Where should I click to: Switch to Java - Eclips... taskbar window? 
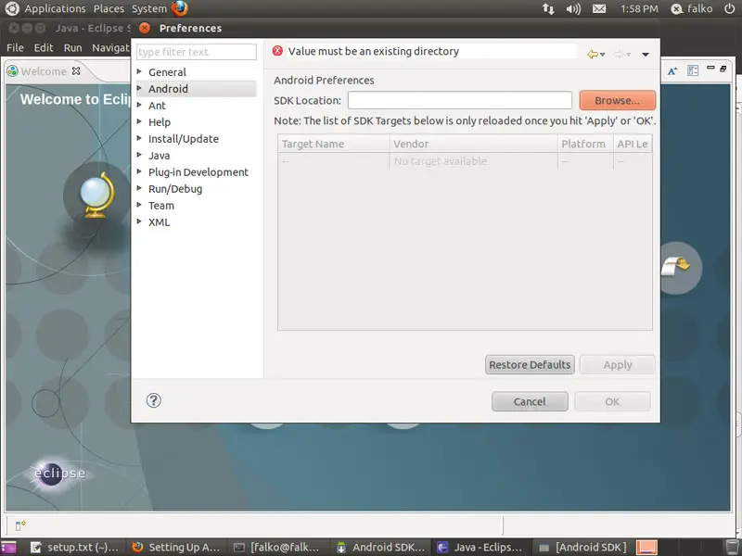481,548
